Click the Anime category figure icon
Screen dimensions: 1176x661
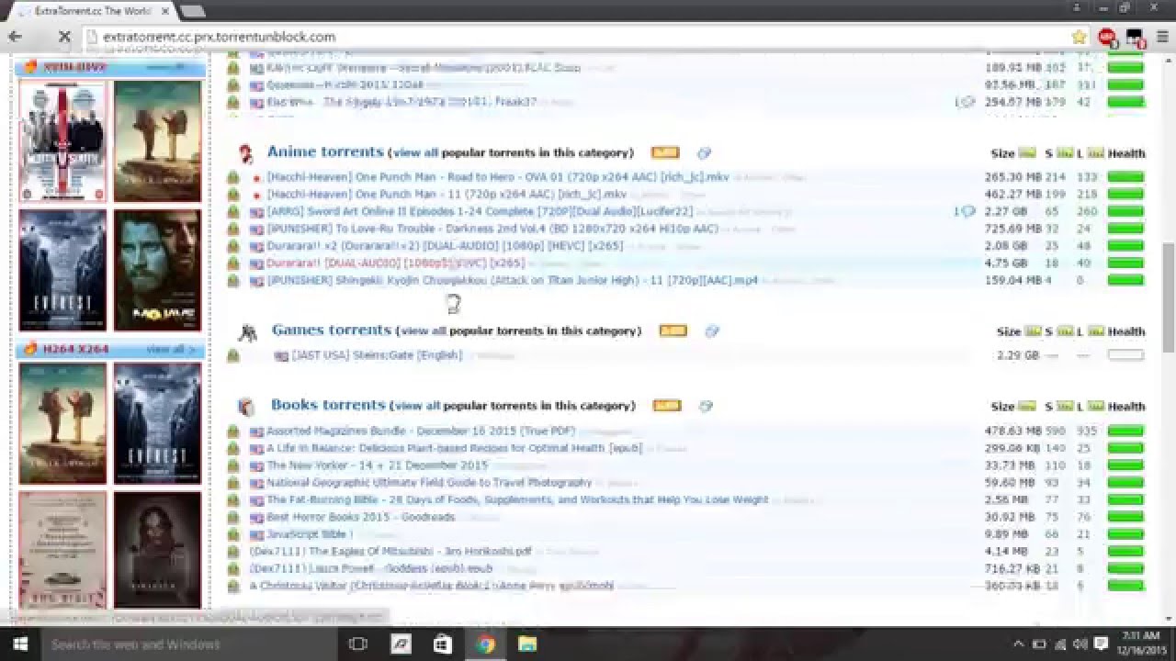pos(245,153)
